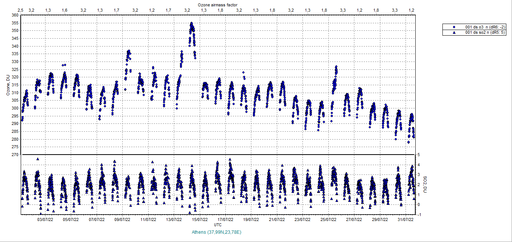The image size is (512, 242).
Task: Click the blue triangle SO2 legend marker
Action: coord(454,33)
